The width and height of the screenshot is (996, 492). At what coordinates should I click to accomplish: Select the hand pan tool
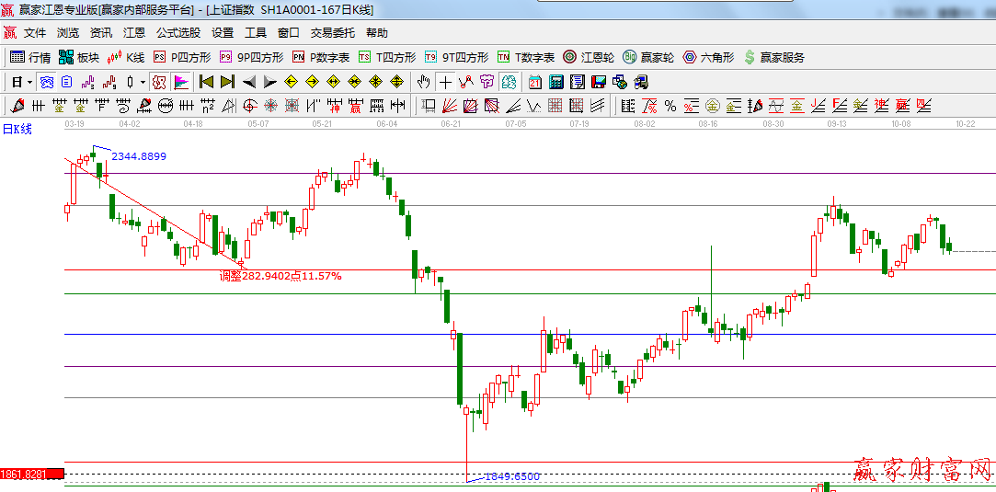(423, 82)
